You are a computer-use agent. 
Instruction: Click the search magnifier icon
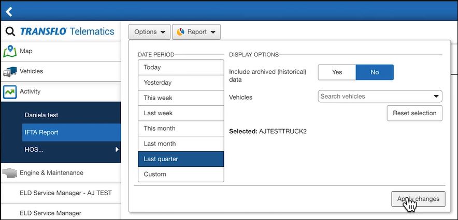coord(10,32)
